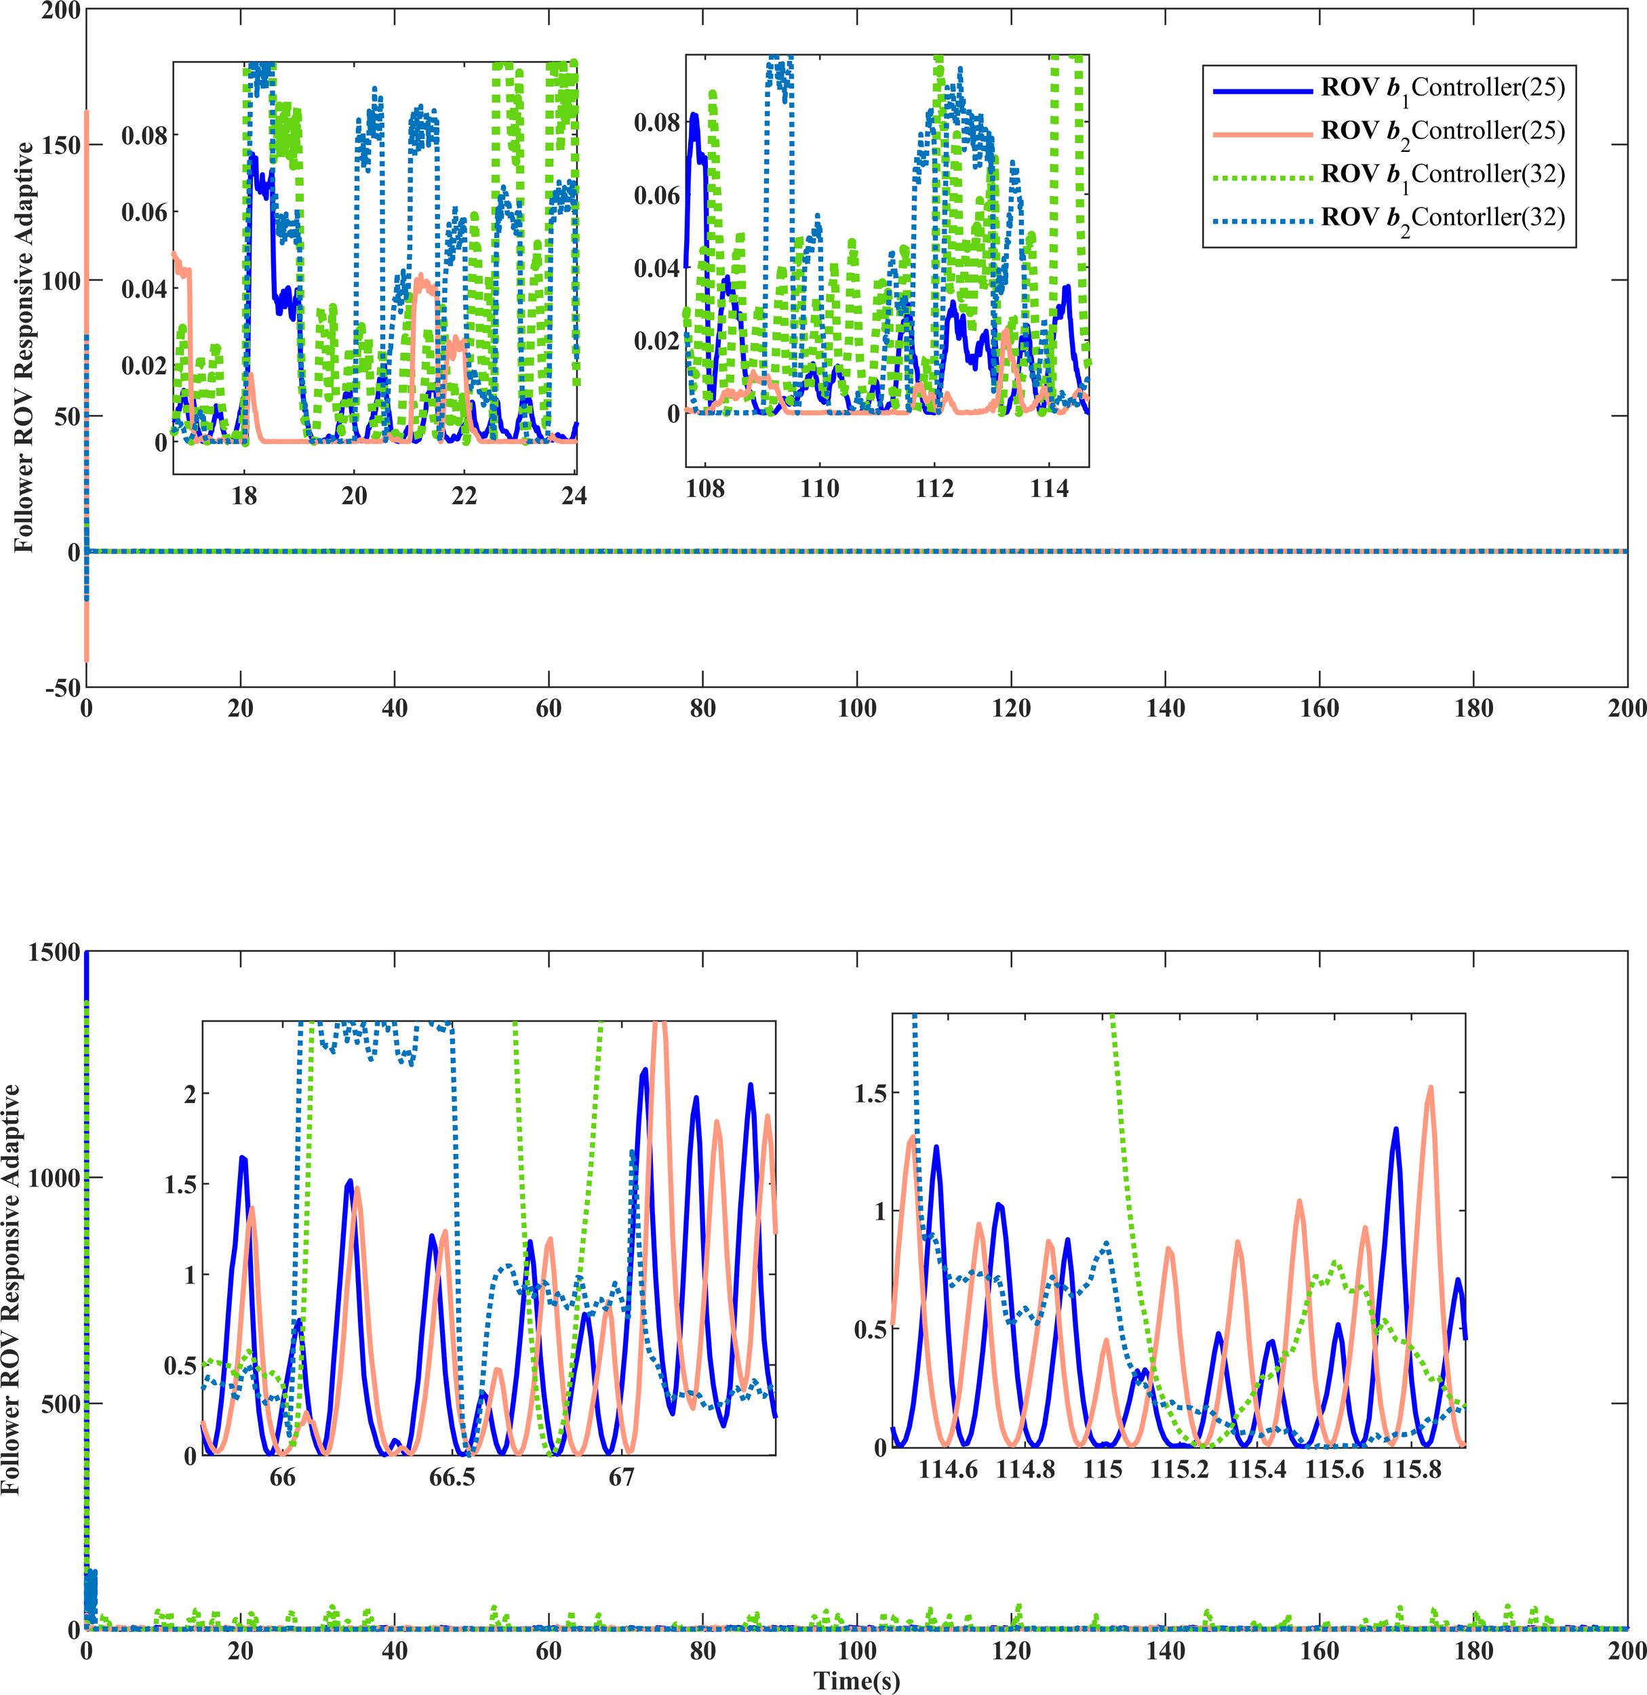Open the top inset plot spanning 18 to 24

click(x=374, y=267)
